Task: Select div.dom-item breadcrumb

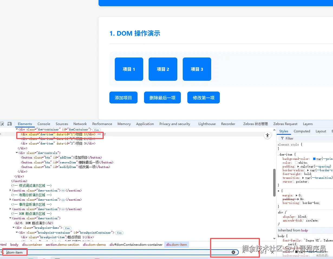Action: (177, 244)
